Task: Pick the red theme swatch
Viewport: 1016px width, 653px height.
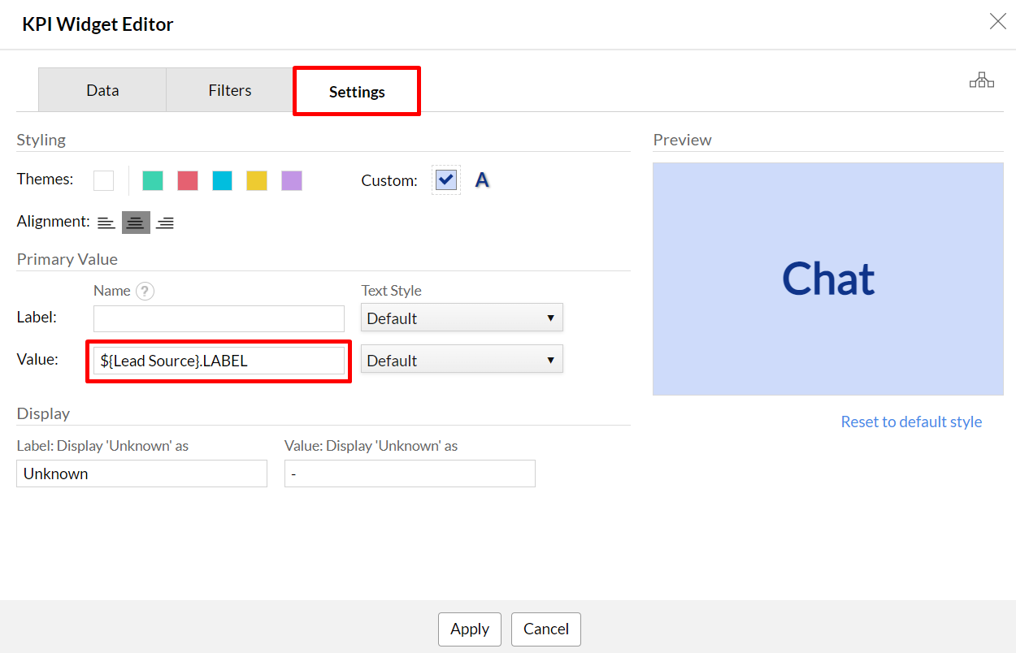Action: tap(188, 180)
